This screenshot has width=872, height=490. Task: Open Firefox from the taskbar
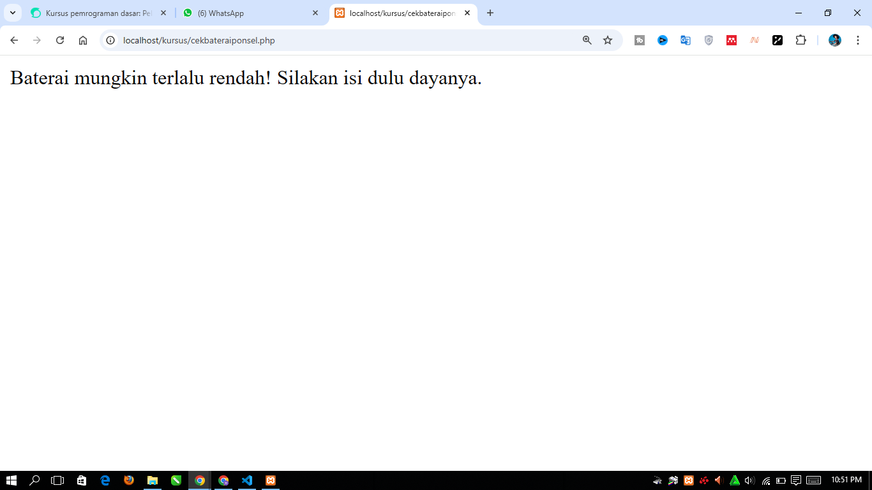coord(129,480)
